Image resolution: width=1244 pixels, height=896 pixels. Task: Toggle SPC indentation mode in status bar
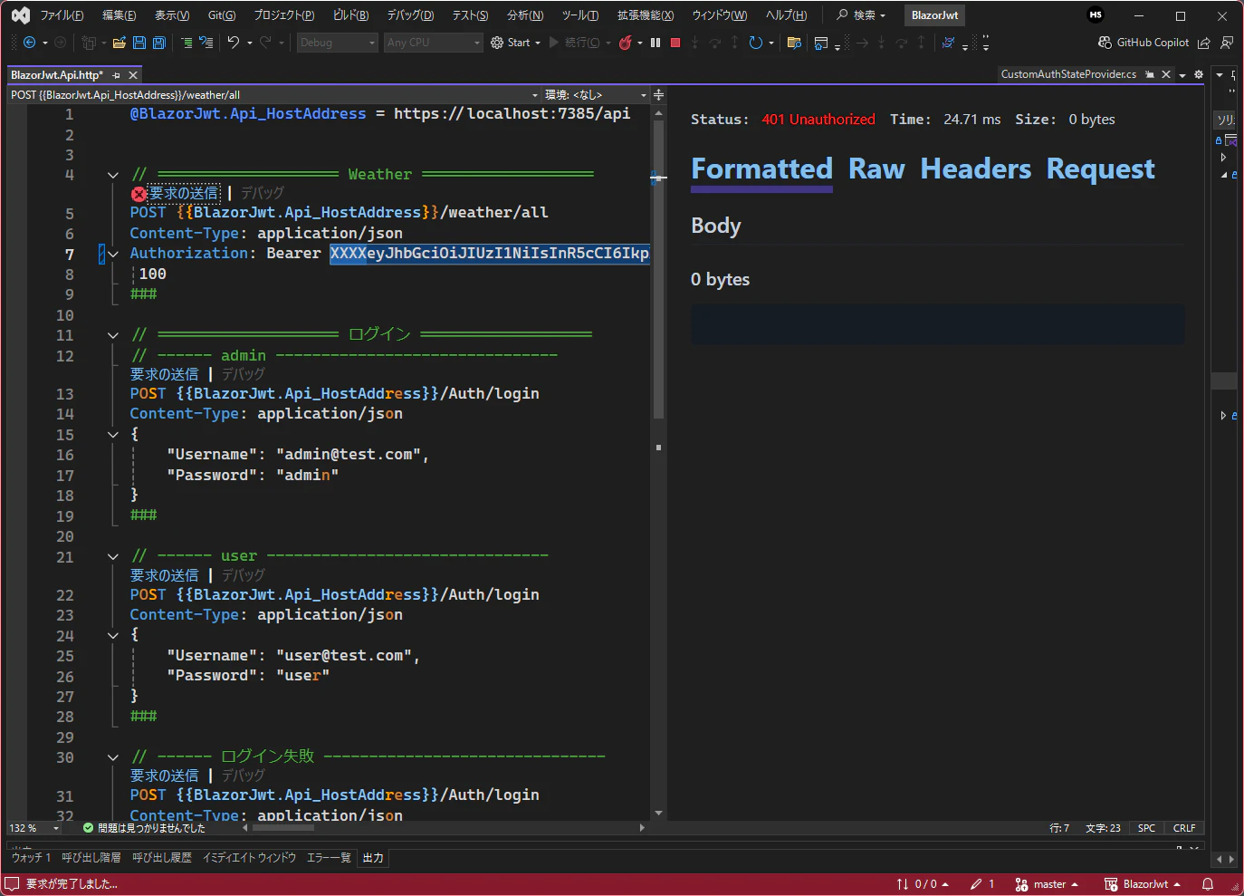coord(1146,828)
